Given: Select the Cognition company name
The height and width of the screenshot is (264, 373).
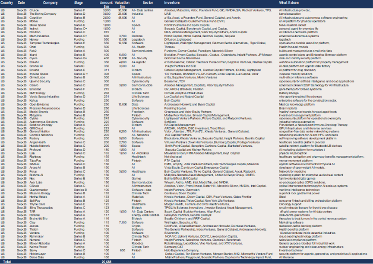Looking at the screenshot, I should (x=36, y=18).
